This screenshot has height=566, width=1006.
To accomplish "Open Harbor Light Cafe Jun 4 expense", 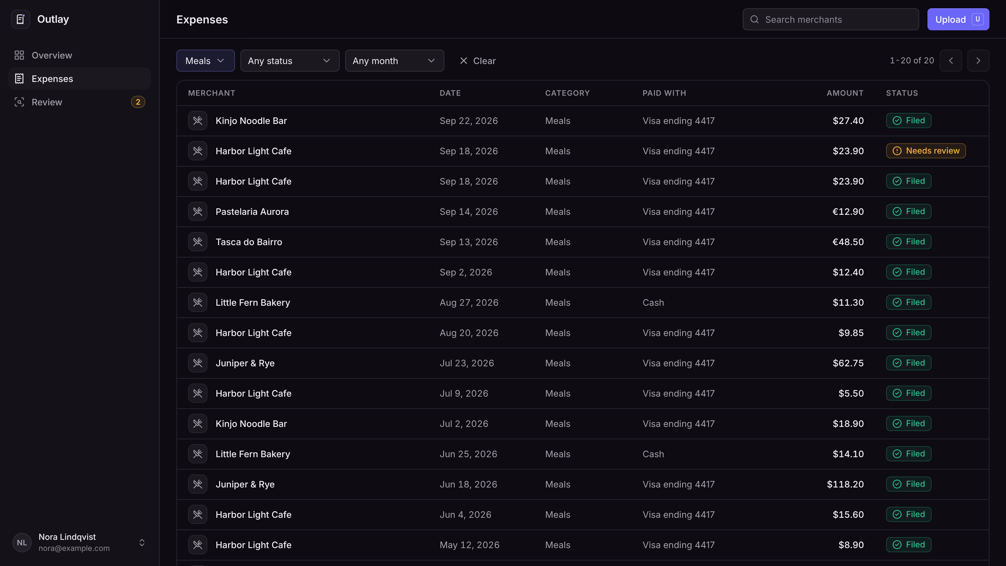I will point(583,514).
